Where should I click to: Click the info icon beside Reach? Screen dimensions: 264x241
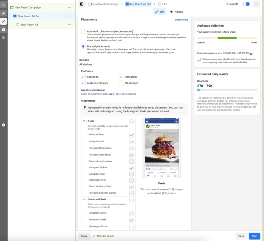207,81
